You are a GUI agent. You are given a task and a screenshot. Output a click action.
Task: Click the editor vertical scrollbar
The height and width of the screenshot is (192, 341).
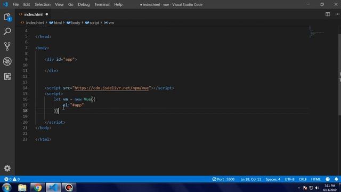[339, 74]
